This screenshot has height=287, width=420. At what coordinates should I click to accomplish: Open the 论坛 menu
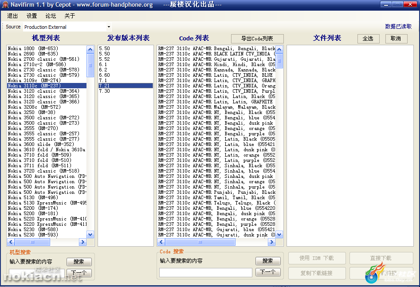tap(51, 16)
